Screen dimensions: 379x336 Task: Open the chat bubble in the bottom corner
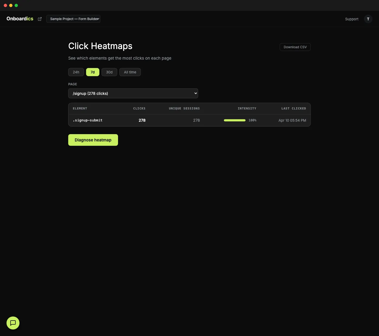(x=13, y=323)
